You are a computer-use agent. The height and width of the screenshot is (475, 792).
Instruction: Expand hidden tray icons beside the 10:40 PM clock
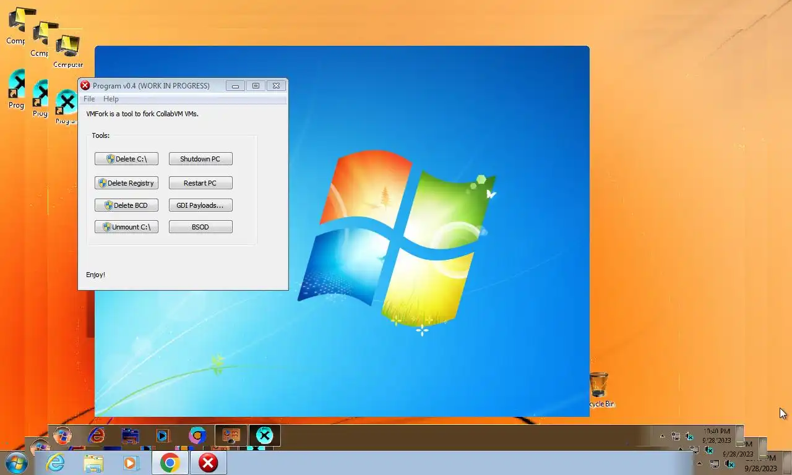tap(662, 436)
